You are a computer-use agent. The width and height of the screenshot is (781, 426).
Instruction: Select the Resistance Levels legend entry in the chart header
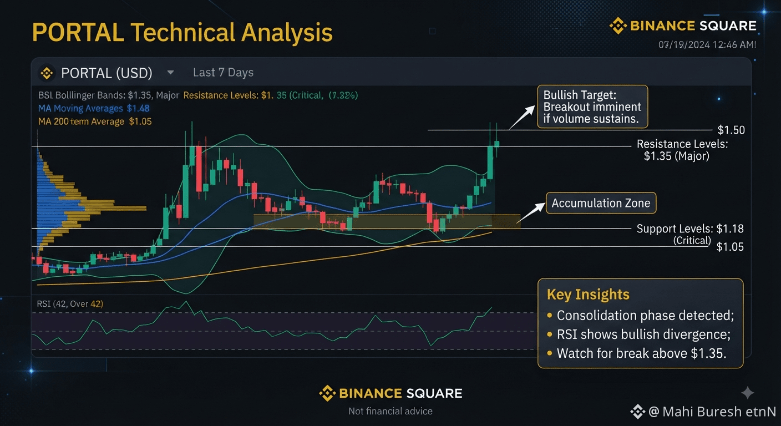tap(271, 95)
